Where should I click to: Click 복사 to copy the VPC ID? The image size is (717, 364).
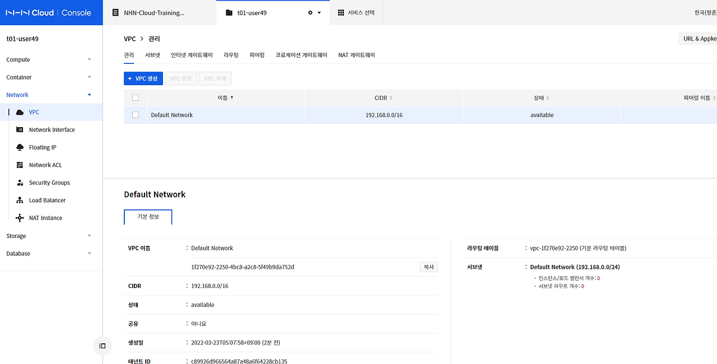(x=429, y=267)
